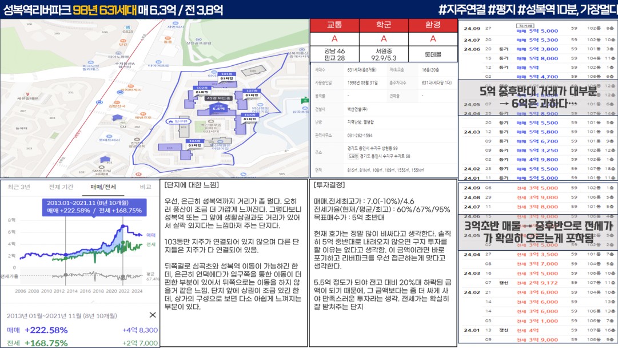Click the 성복역리버파크 title text
The width and height of the screenshot is (618, 348).
click(x=37, y=10)
